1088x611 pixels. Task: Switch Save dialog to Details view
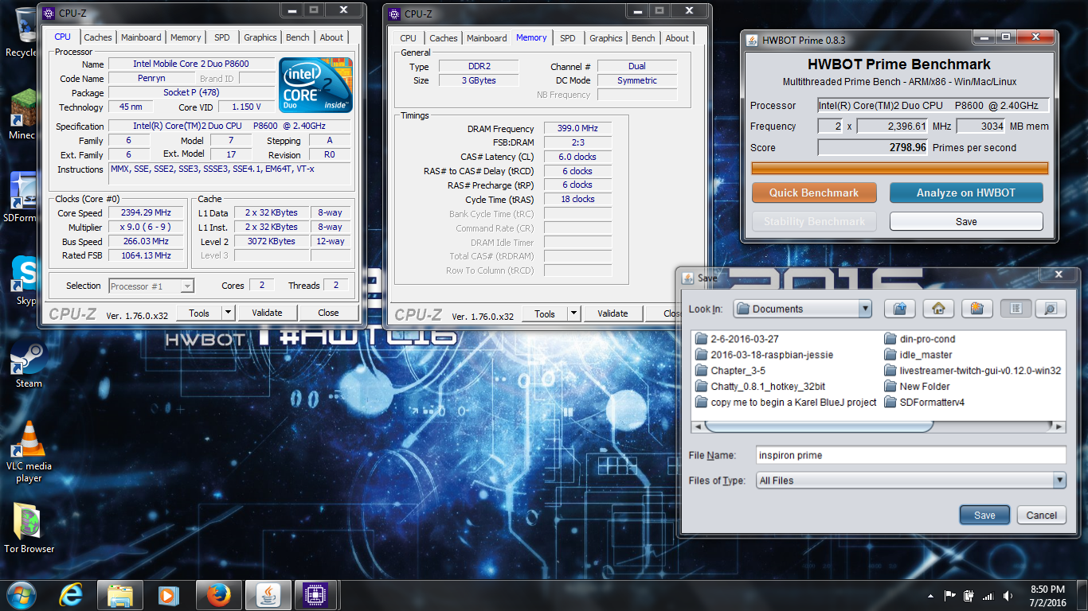click(1051, 309)
